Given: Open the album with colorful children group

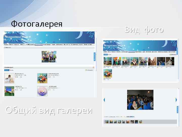Looking at the screenshot, I should 42,78.
